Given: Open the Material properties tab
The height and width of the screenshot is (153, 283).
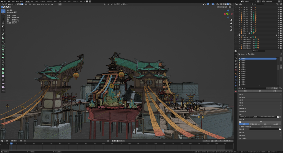Looking at the screenshot, I should (x=236, y=91).
